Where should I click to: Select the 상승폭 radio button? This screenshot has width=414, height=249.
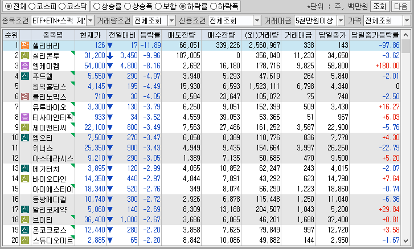(128, 7)
